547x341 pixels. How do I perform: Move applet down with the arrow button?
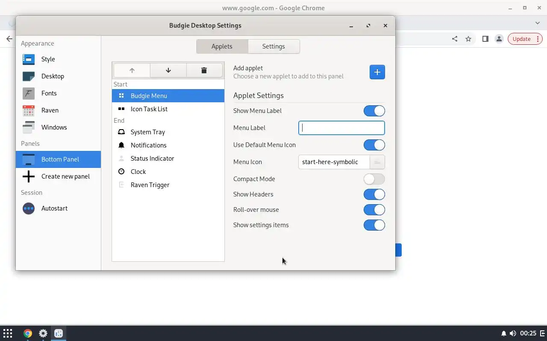tap(168, 70)
